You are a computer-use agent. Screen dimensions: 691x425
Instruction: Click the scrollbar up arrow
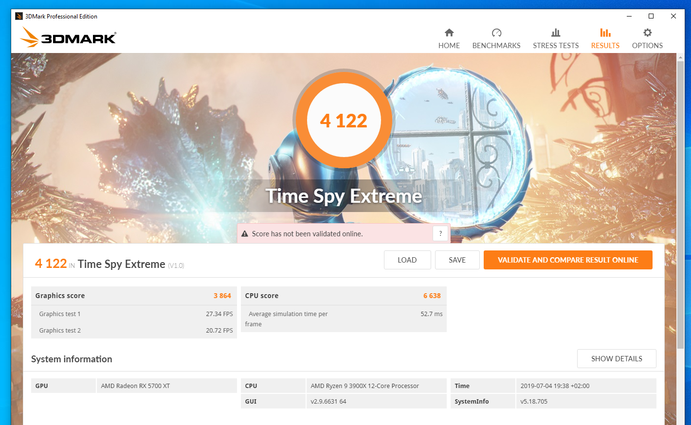(680, 57)
